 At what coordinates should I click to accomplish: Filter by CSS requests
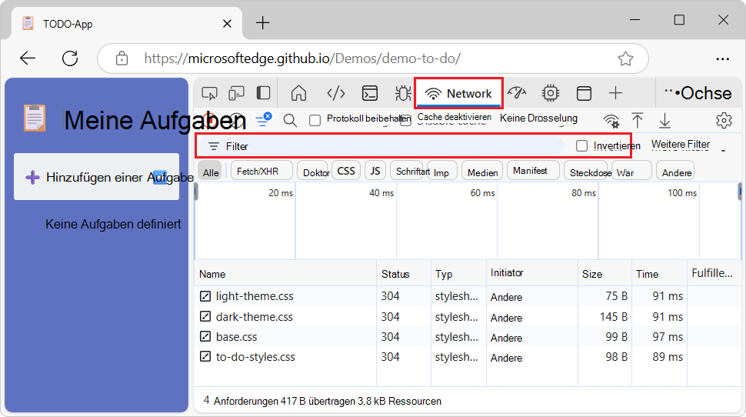[x=346, y=171]
